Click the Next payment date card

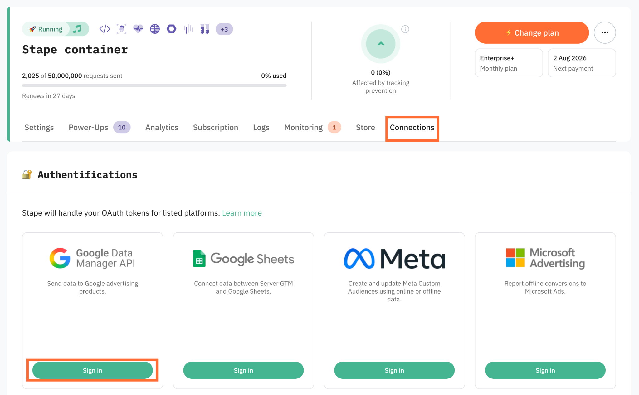click(x=582, y=63)
